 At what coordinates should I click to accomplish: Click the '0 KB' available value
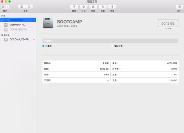point(107,74)
